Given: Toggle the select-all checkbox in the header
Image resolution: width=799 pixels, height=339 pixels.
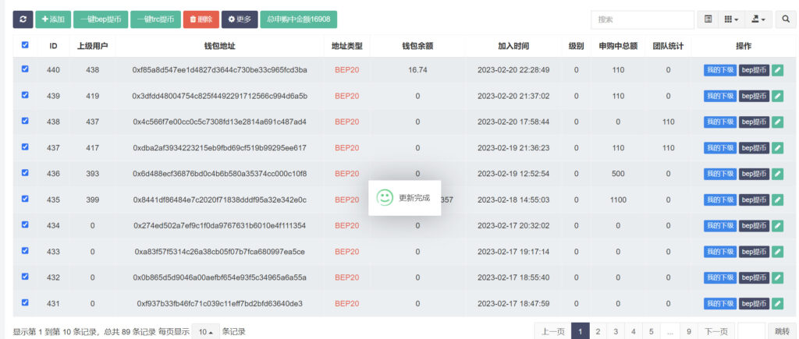Looking at the screenshot, I should pyautogui.click(x=25, y=45).
